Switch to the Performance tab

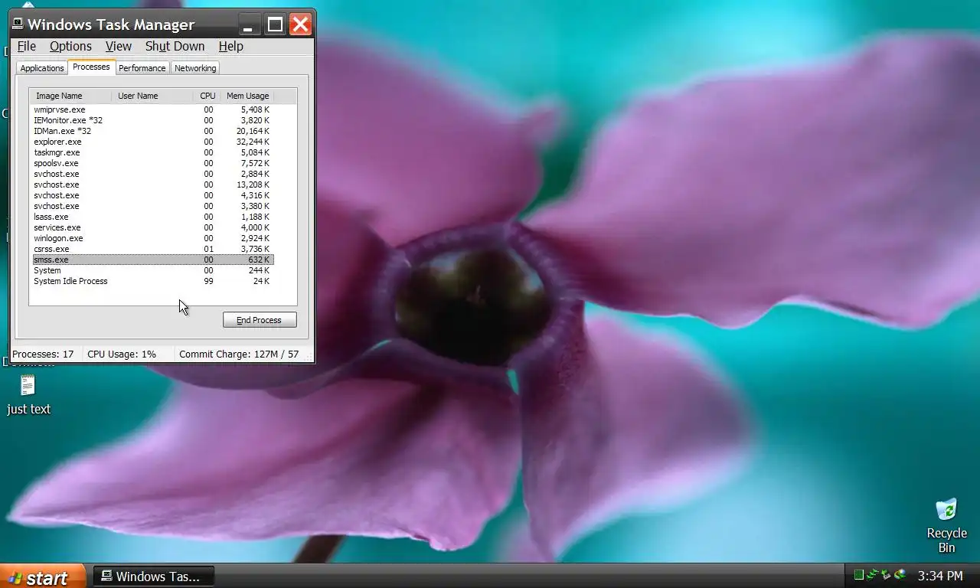tap(142, 68)
